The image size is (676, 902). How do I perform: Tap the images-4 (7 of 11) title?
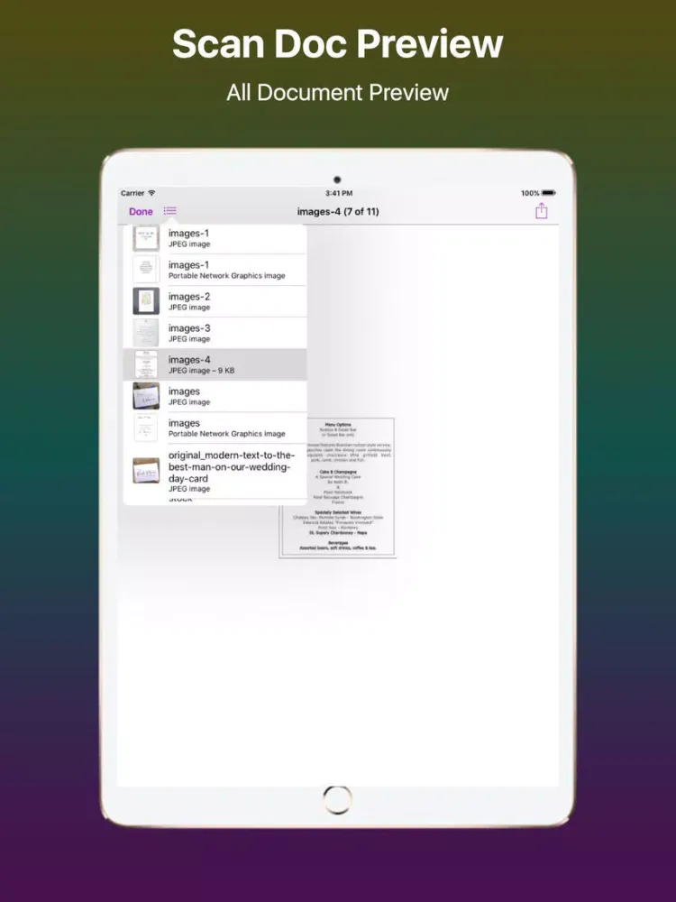pos(338,212)
